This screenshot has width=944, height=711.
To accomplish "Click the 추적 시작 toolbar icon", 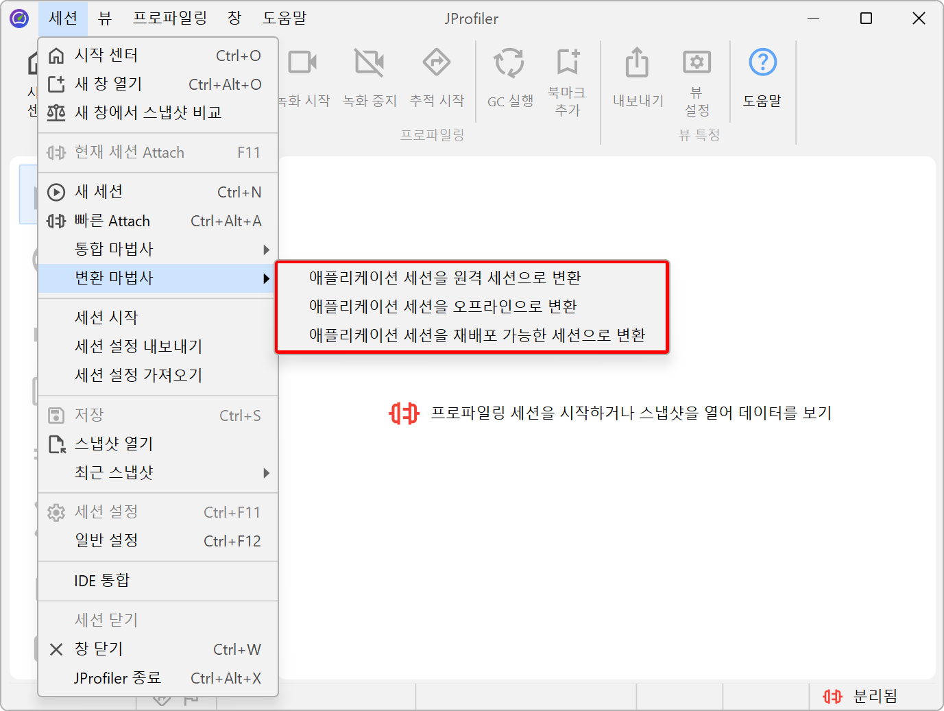I will coord(437,64).
